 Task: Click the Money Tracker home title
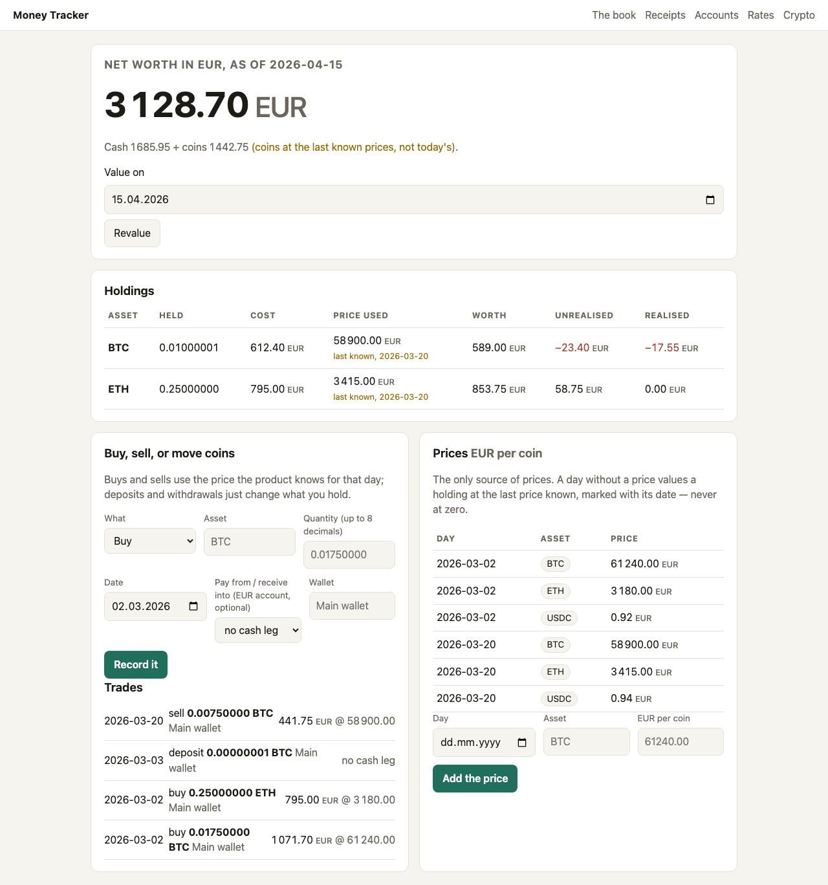[50, 15]
